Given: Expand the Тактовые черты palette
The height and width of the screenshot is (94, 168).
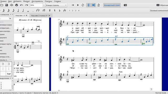Looking at the screenshot, I should 6,44.
